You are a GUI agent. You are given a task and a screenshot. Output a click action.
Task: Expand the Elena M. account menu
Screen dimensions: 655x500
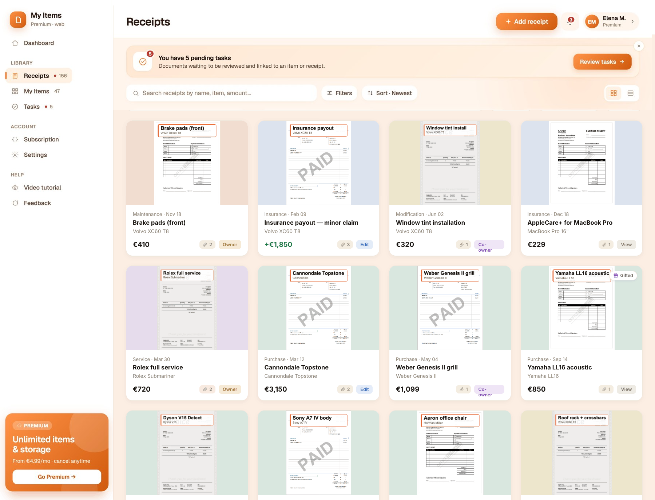pyautogui.click(x=611, y=21)
